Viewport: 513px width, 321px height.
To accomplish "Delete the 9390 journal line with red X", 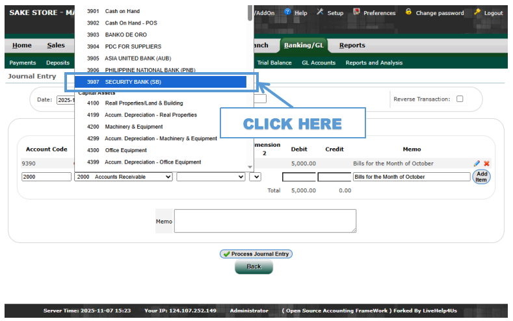I will [486, 164].
